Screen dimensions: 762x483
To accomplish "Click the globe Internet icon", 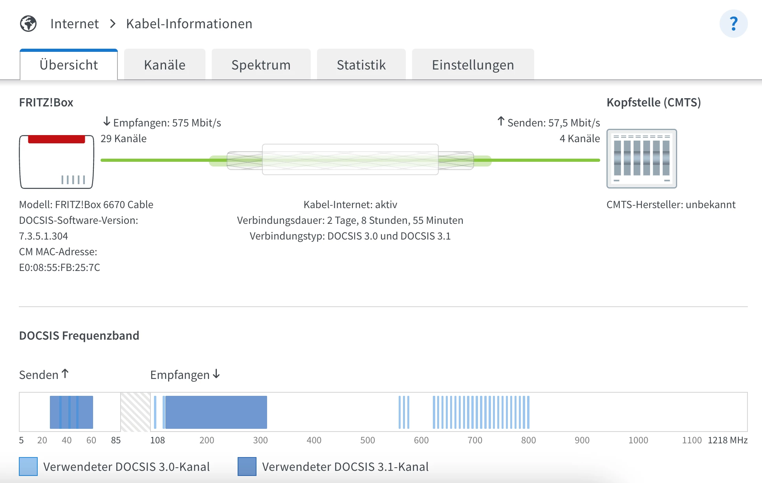I will click(28, 24).
